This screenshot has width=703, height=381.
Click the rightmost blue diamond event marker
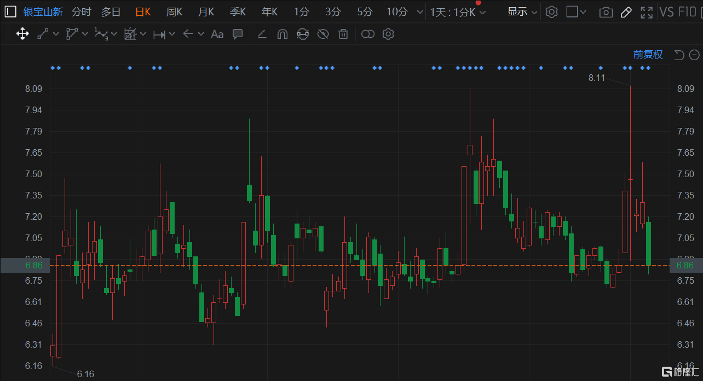[648, 68]
